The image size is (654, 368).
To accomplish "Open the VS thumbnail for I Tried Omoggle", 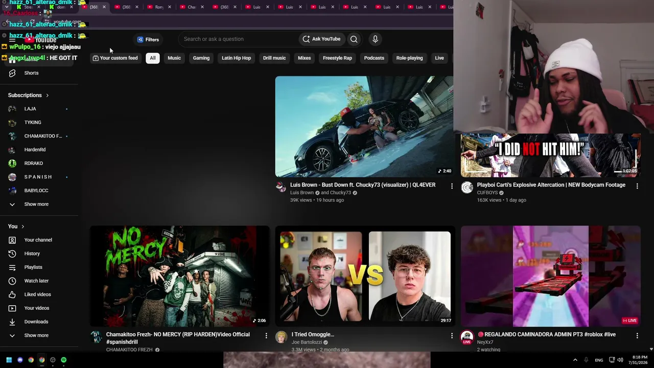I will coord(365,276).
